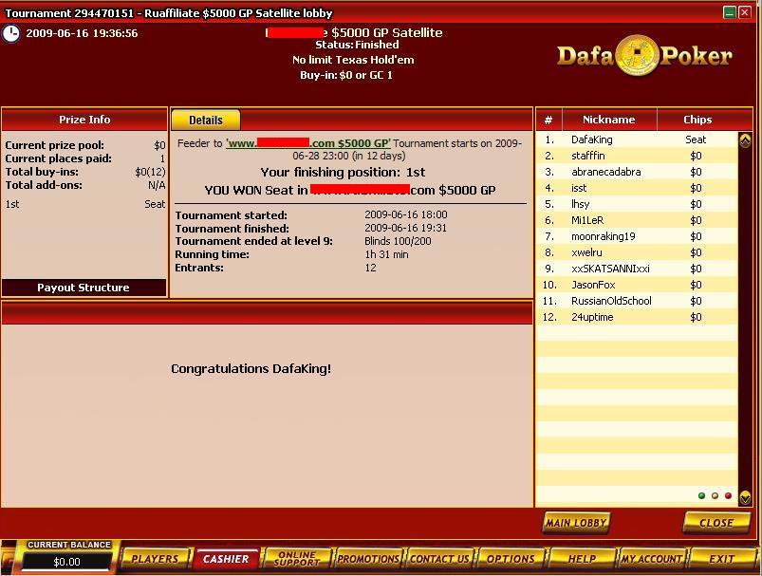Viewport: 762px width, 576px height.
Task: Select player JasonFox in the list
Action: [x=637, y=285]
